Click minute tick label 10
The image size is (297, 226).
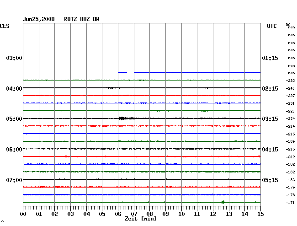pos(181,214)
